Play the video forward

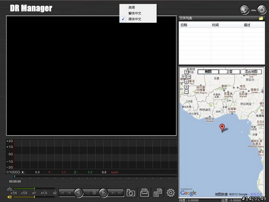pyautogui.click(x=103, y=193)
